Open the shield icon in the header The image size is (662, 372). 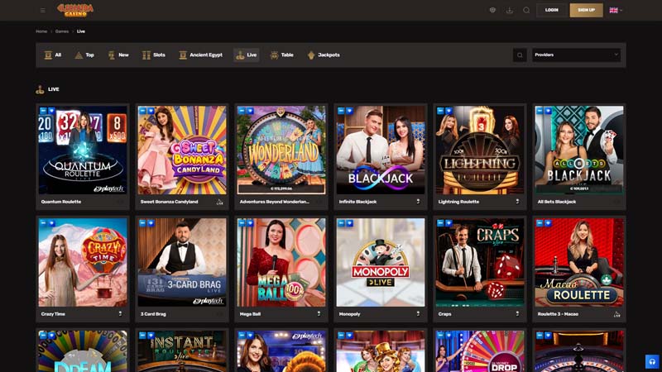492,10
